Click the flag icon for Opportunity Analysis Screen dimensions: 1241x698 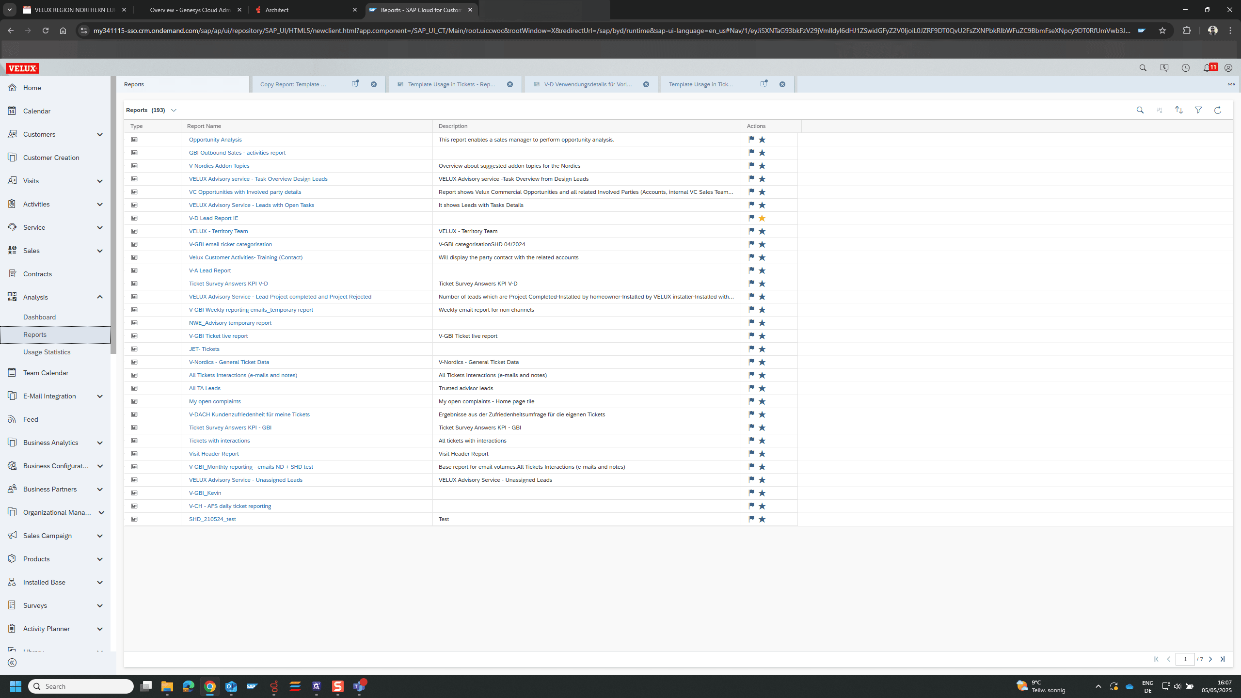pos(751,139)
